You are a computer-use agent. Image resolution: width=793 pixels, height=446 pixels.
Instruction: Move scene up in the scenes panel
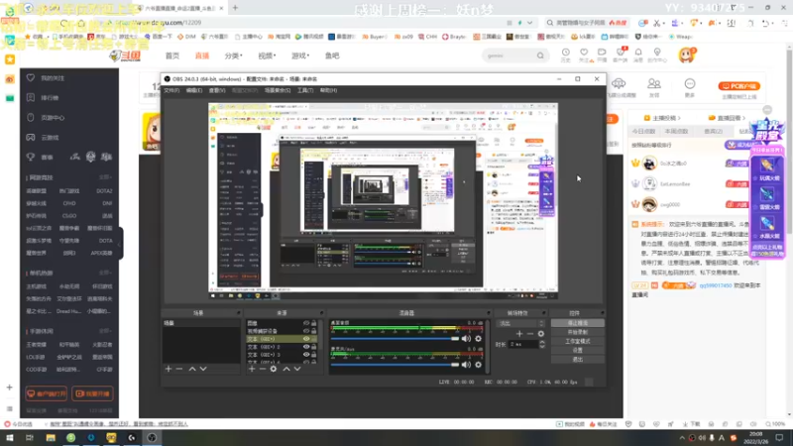(x=192, y=369)
